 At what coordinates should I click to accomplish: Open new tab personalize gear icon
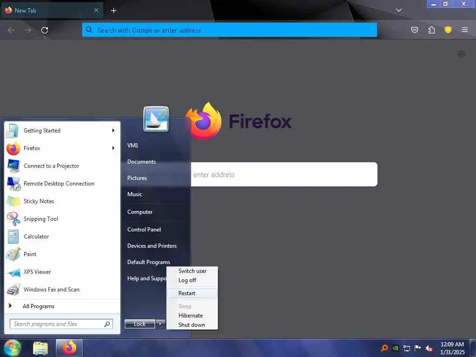[462, 54]
